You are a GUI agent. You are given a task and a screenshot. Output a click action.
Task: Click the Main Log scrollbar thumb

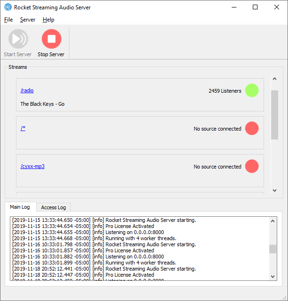click(x=273, y=249)
